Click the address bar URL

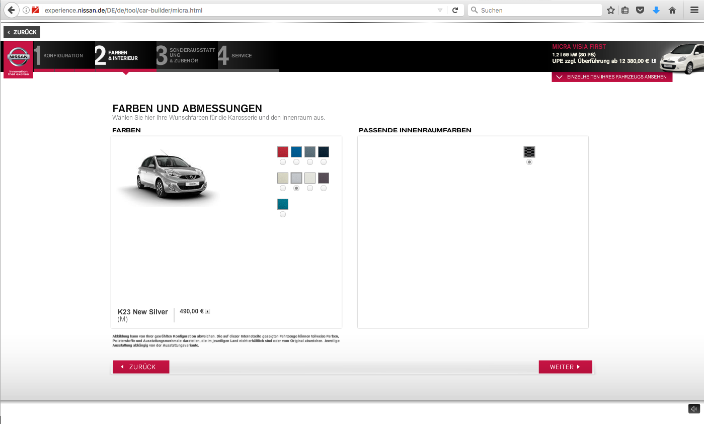pyautogui.click(x=123, y=10)
